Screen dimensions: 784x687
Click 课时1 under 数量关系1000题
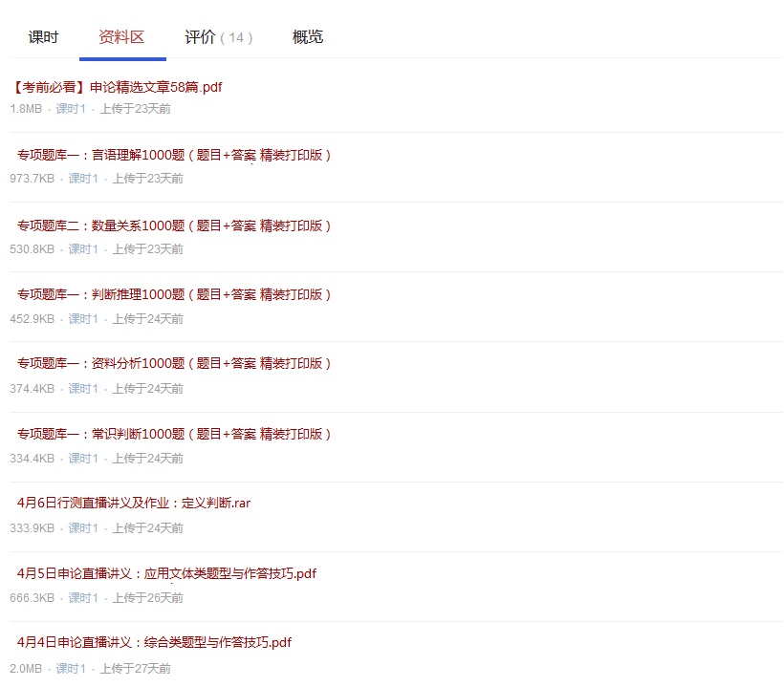tap(83, 248)
